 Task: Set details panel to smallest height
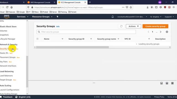tap(162, 83)
